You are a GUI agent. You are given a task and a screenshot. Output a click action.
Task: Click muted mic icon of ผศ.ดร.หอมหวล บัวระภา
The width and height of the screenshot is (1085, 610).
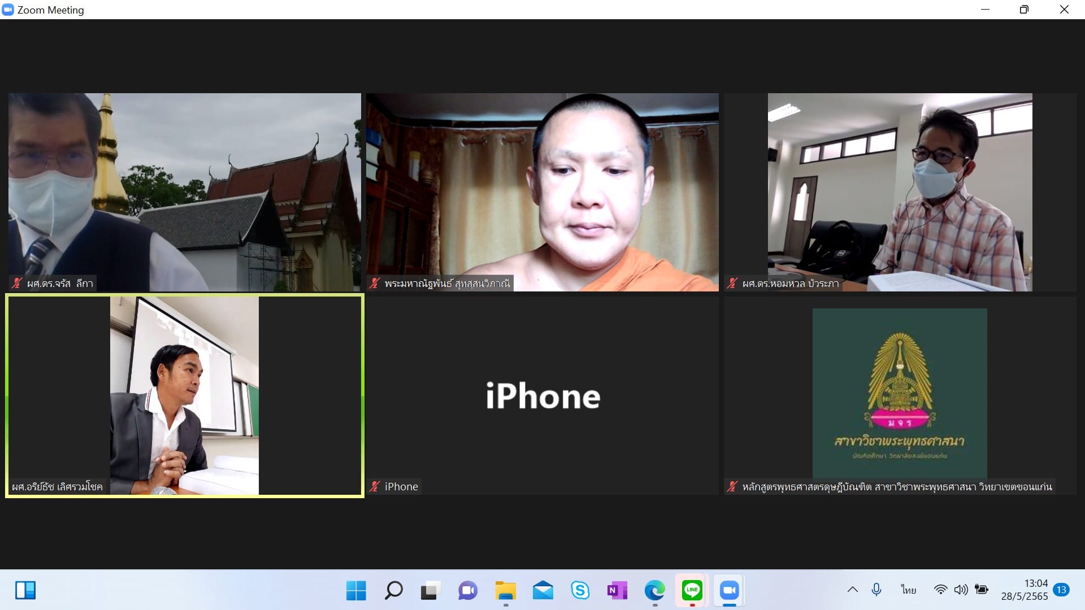(x=732, y=284)
